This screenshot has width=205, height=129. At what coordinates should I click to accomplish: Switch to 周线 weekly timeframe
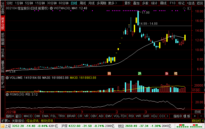point(83,3)
